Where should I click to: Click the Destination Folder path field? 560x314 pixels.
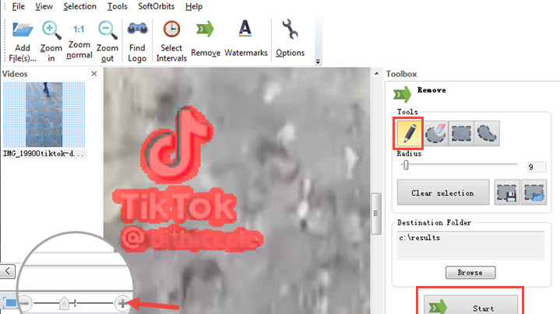point(470,245)
